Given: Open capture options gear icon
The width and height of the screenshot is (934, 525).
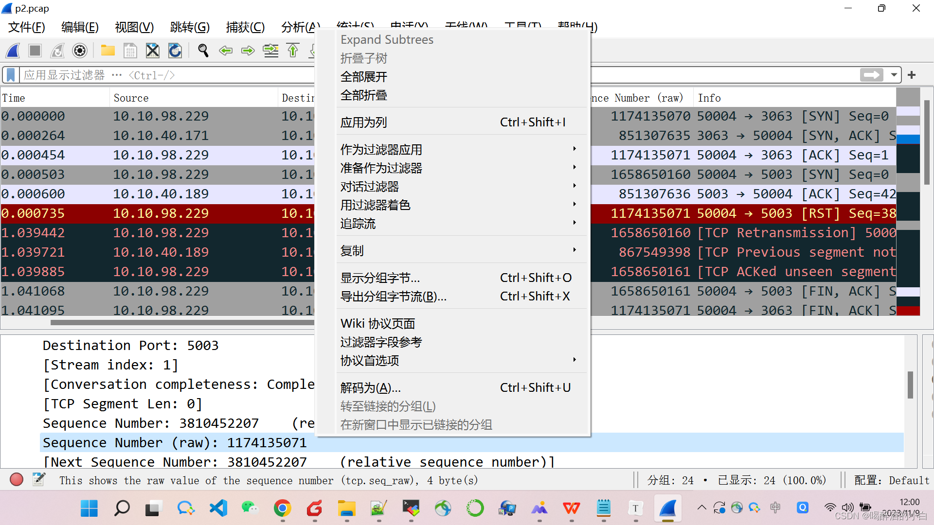Looking at the screenshot, I should tap(80, 51).
